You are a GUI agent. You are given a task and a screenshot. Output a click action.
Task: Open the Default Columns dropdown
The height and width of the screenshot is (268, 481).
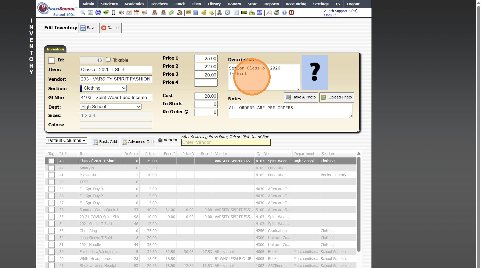[x=66, y=141]
